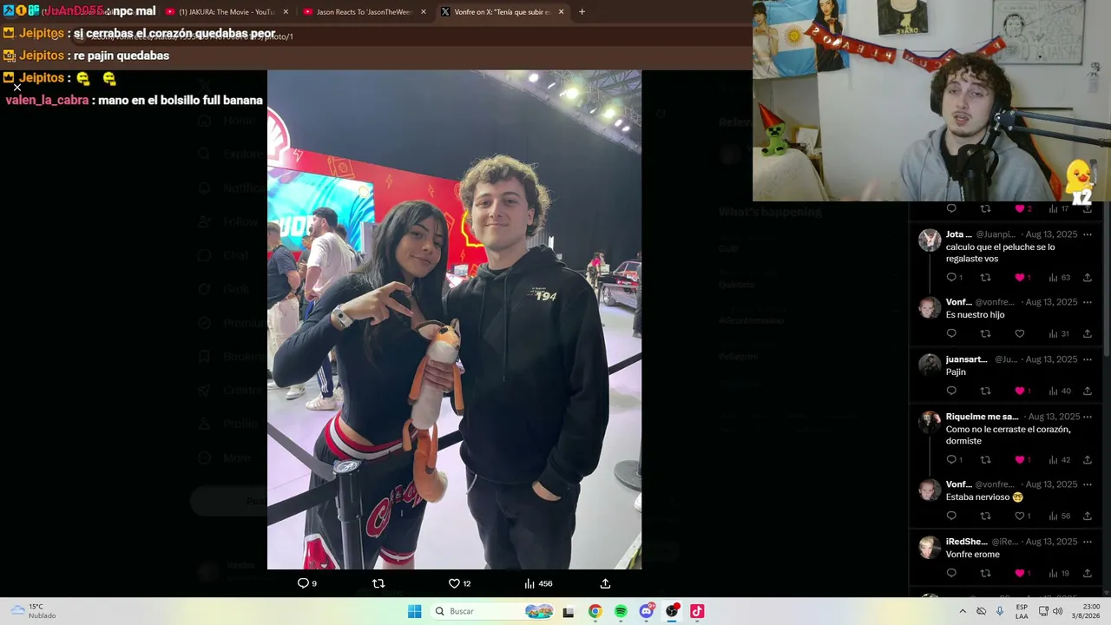Screen dimensions: 1111x625
Task: View the 42 views on the Riquelme comment
Action: (1058, 460)
